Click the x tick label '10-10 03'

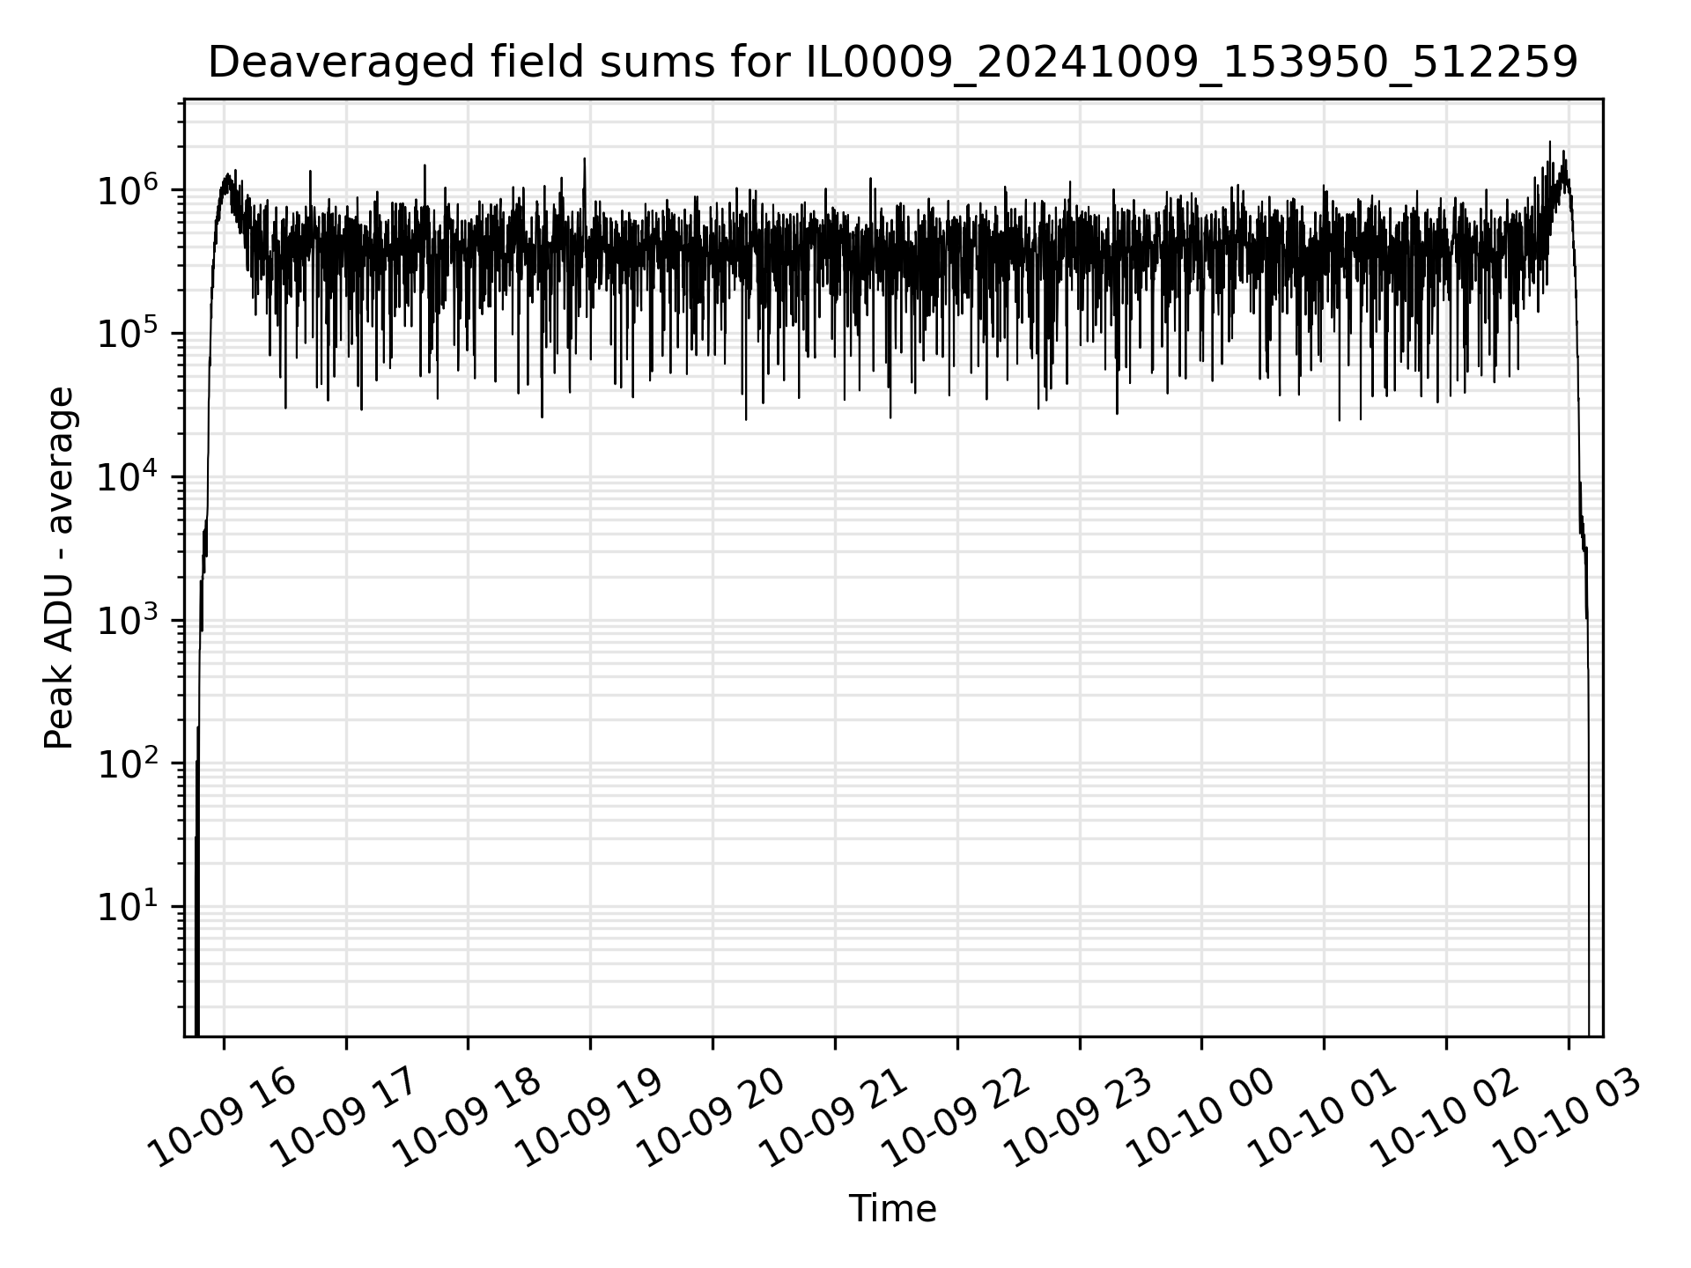pyautogui.click(x=1568, y=1118)
